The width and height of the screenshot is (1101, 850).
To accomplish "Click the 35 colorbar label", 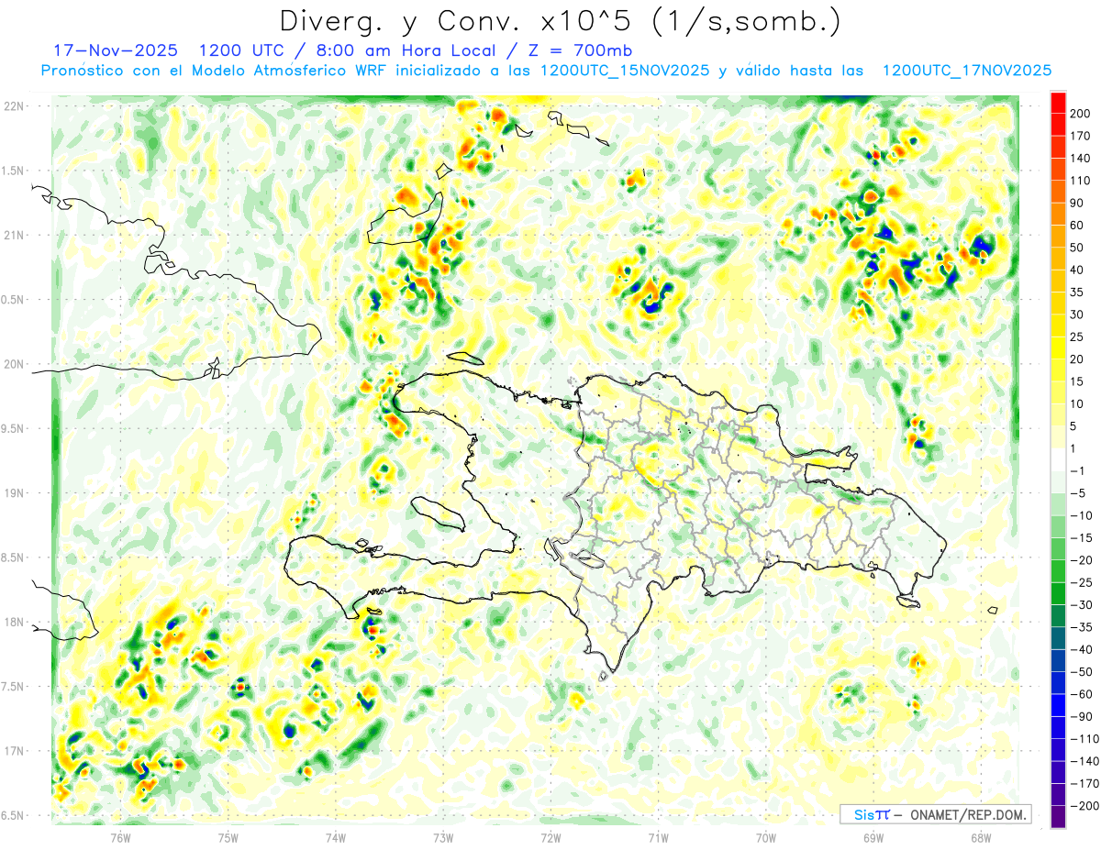I will coord(1078,293).
